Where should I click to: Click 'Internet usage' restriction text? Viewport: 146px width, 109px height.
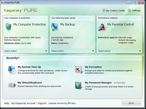[x=125, y=38]
